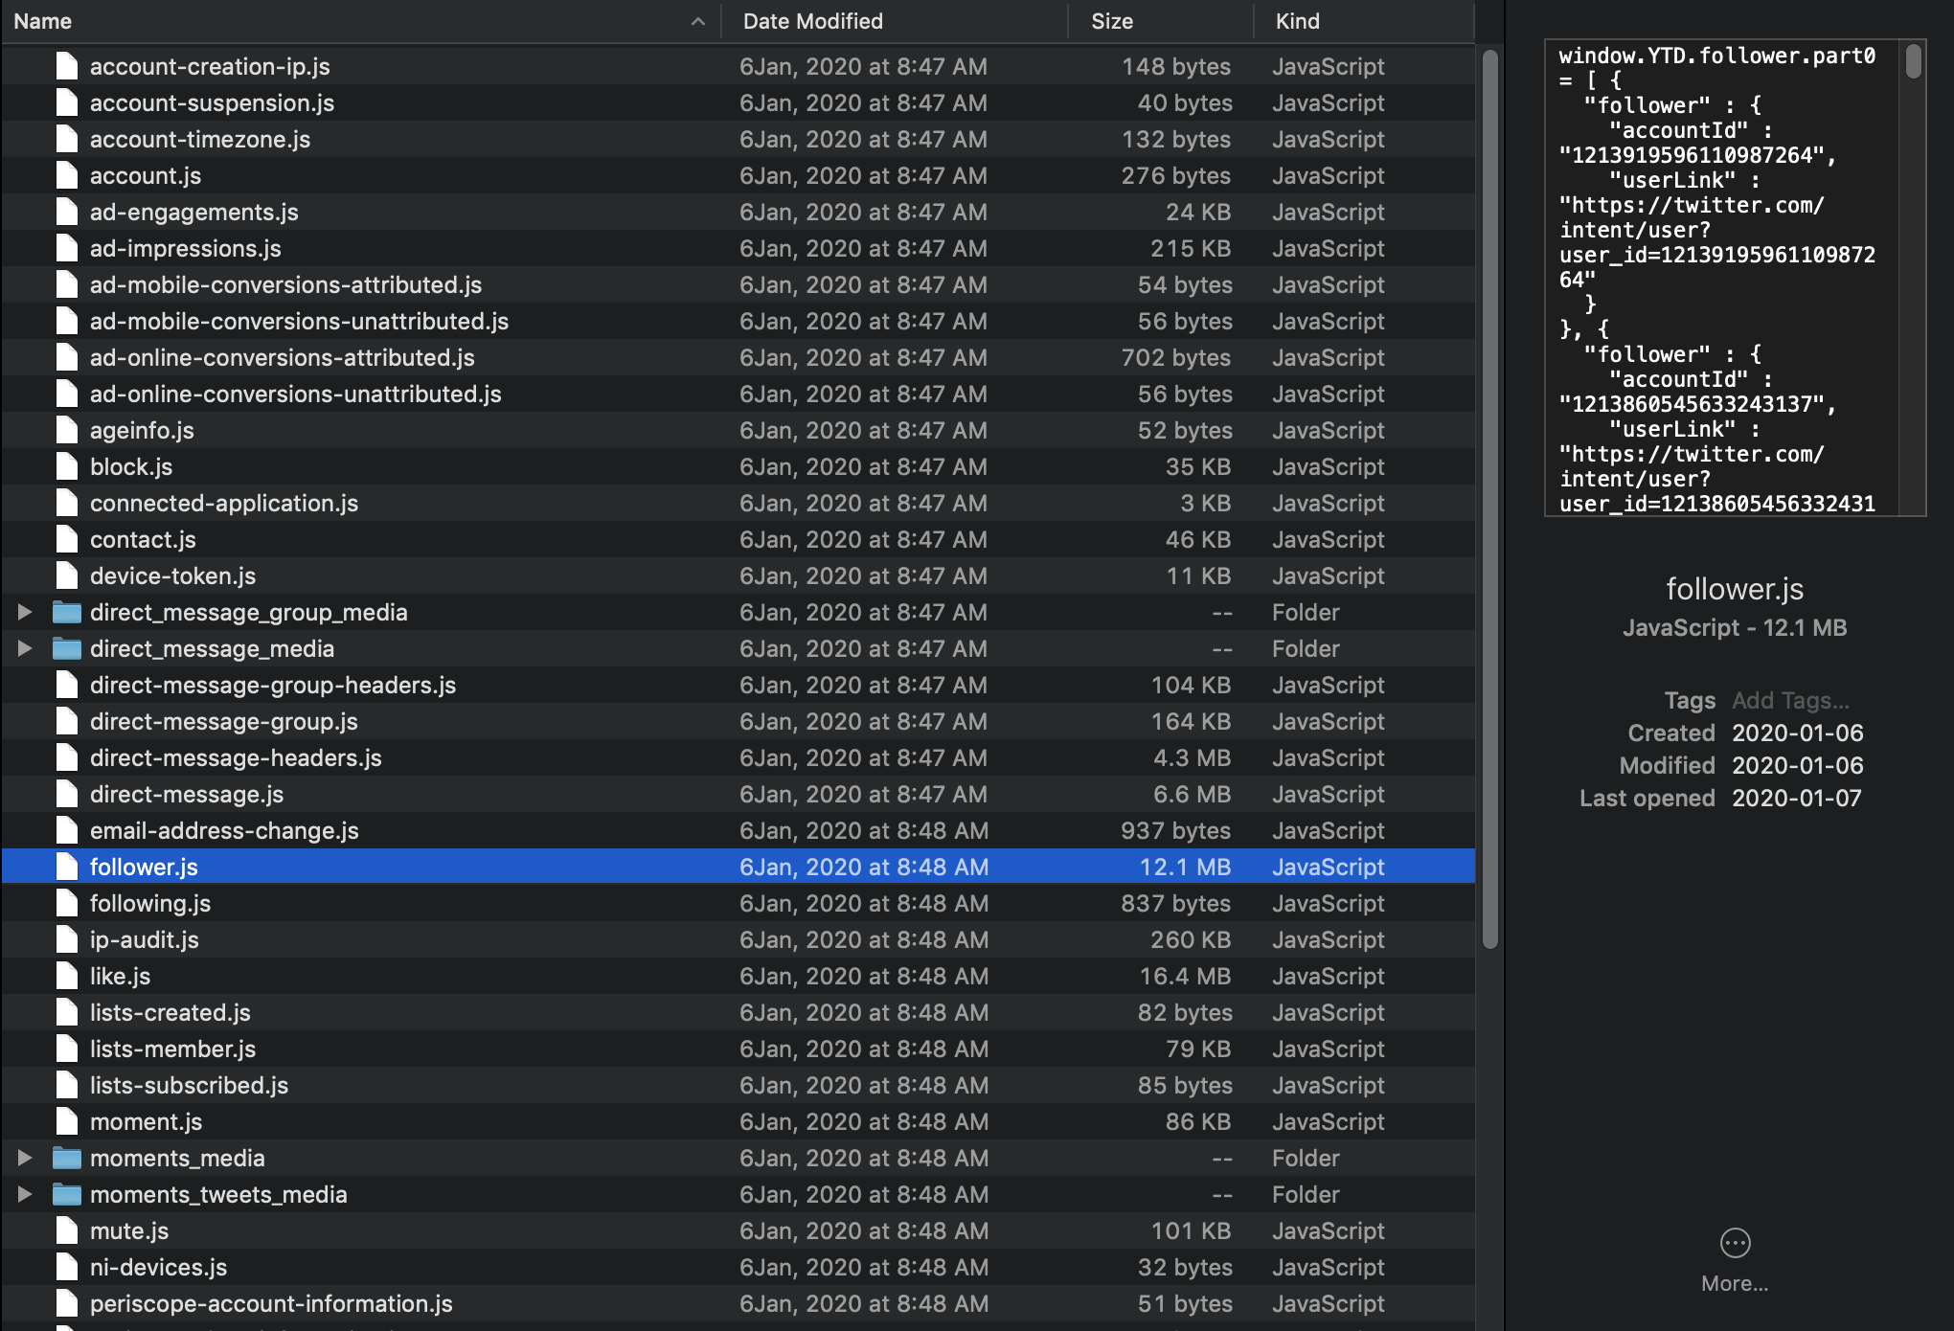Viewport: 1954px width, 1331px height.
Task: Expand the moments_tweets_media folder triangle
Action: click(x=25, y=1194)
